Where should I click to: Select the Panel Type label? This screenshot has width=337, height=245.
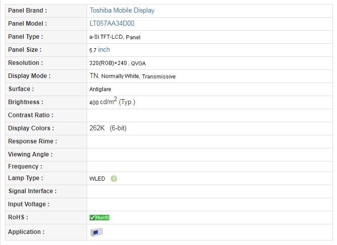26,37
